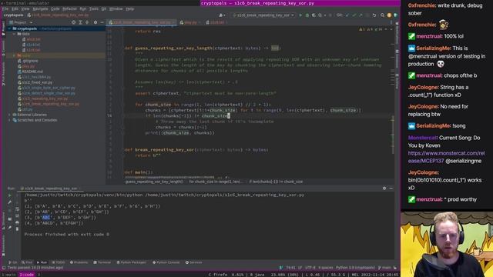Open the Python Packages tool window tab
Viewport: 493px width, 277px height.
point(131,262)
